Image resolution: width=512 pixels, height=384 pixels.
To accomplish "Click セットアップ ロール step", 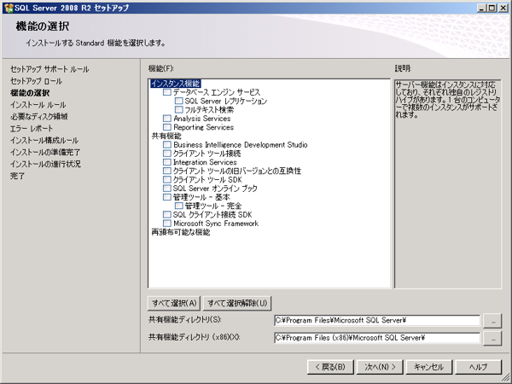I will click(36, 81).
